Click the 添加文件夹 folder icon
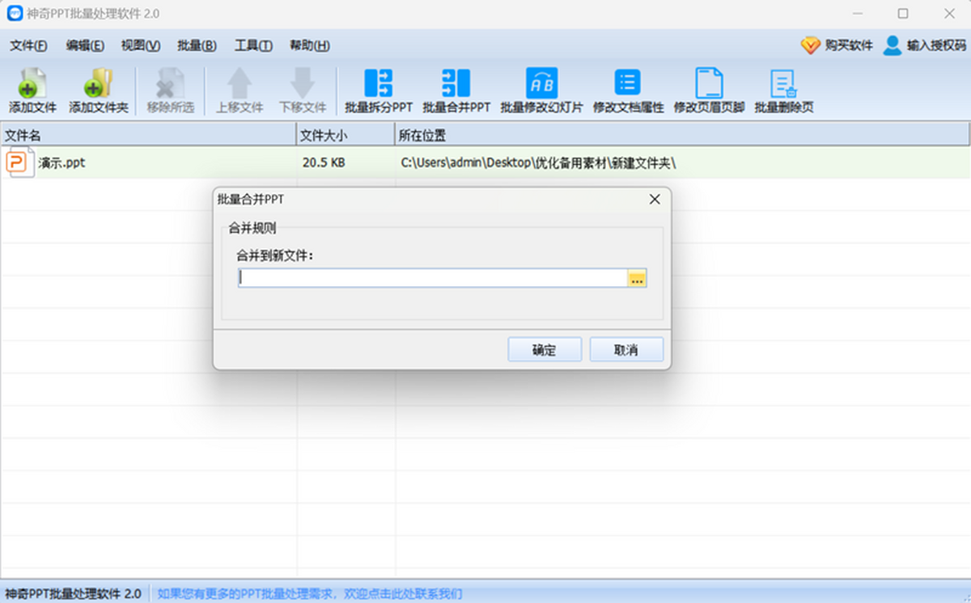 [98, 83]
